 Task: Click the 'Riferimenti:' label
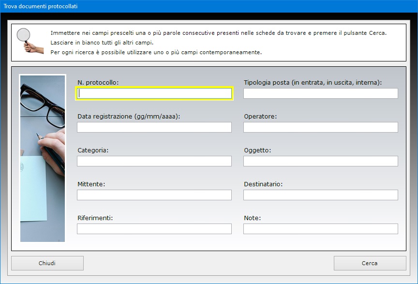click(95, 218)
